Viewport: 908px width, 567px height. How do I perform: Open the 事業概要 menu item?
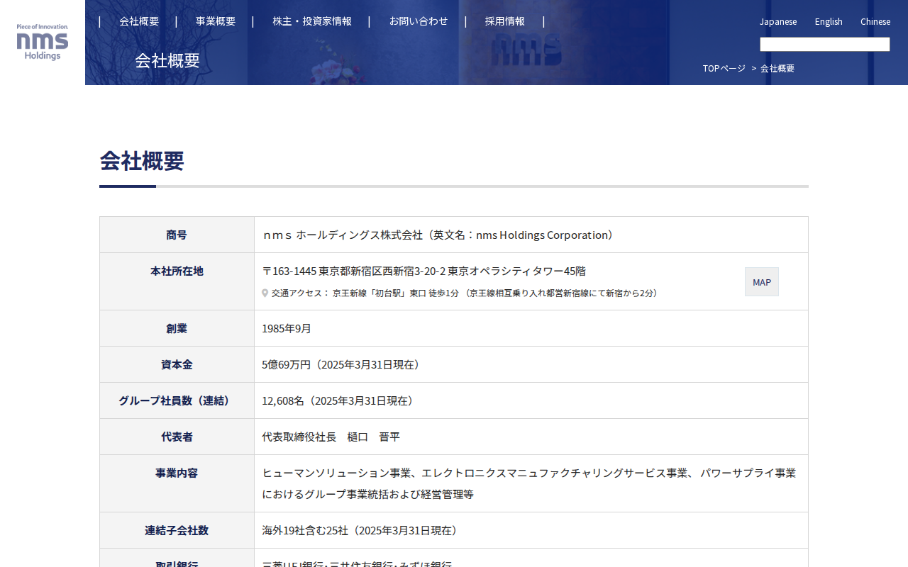click(216, 21)
